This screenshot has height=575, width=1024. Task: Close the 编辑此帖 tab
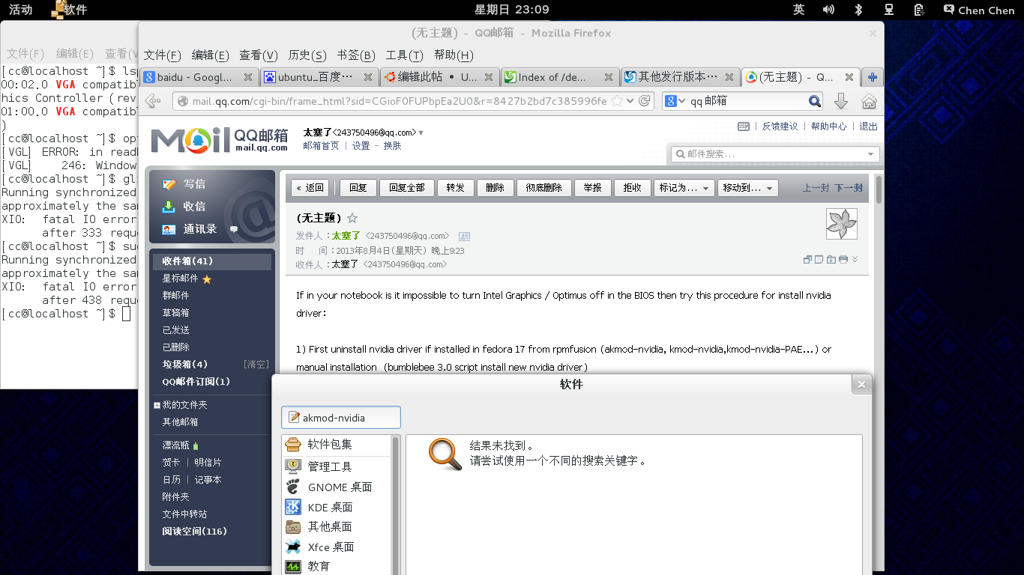point(488,77)
